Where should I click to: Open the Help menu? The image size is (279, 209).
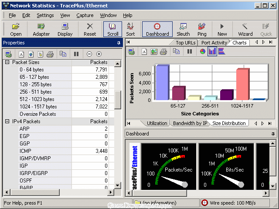(x=128, y=16)
